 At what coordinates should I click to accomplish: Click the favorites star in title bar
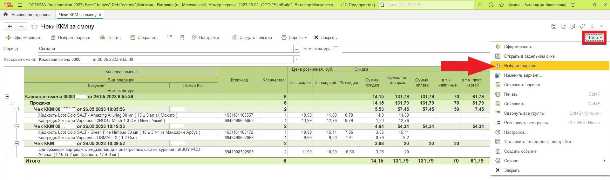coord(502,5)
